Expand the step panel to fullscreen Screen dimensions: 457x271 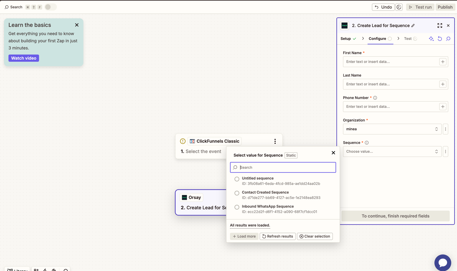click(440, 25)
